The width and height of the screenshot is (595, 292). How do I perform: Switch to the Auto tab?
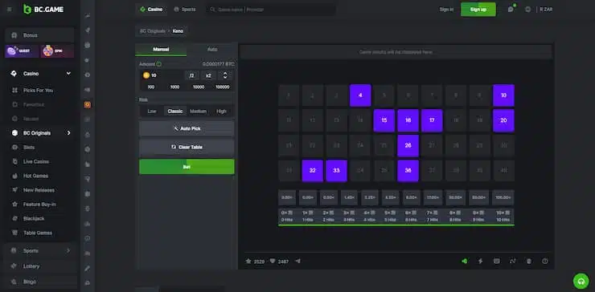(212, 49)
